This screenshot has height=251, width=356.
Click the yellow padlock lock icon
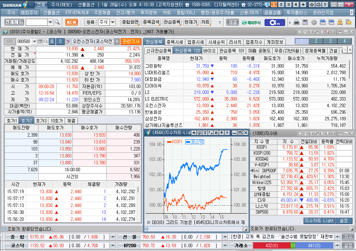(340, 22)
